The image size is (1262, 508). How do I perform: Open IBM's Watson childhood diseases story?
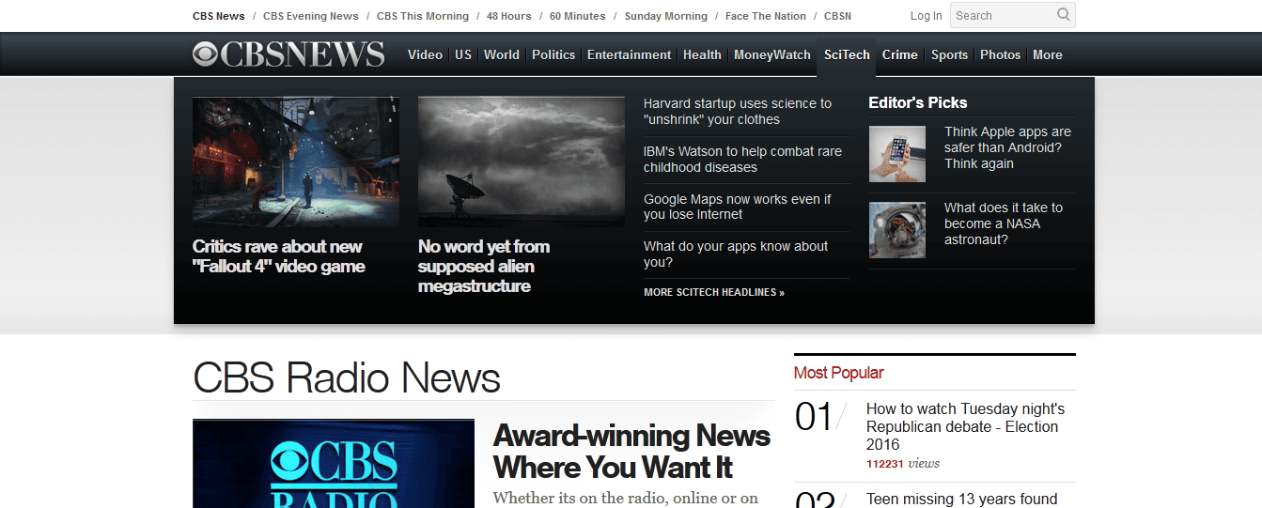(x=742, y=160)
